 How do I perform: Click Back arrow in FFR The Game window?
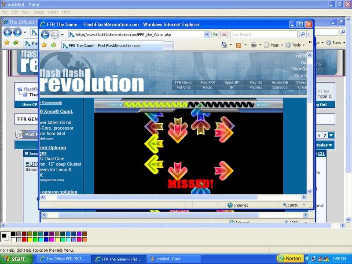click(45, 34)
